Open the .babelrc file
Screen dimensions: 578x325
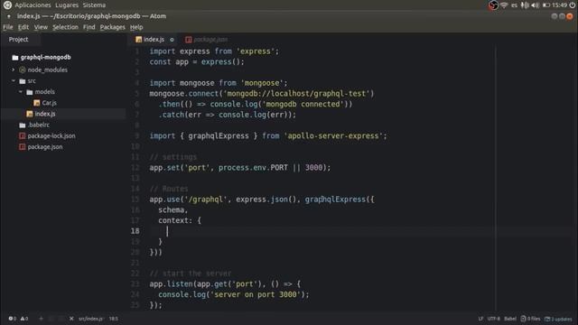point(39,125)
